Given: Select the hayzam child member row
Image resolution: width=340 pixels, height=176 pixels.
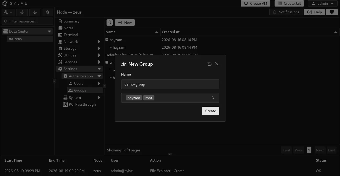Looking at the screenshot, I should point(119,47).
